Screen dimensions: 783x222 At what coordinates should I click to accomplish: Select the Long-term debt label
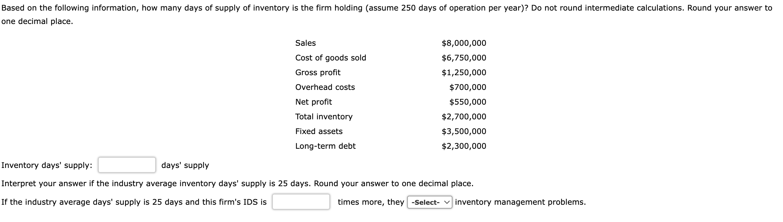(x=325, y=146)
